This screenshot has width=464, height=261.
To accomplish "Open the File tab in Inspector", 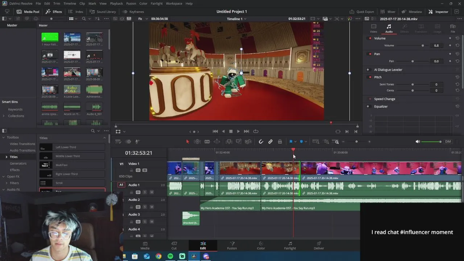I will coord(453,29).
